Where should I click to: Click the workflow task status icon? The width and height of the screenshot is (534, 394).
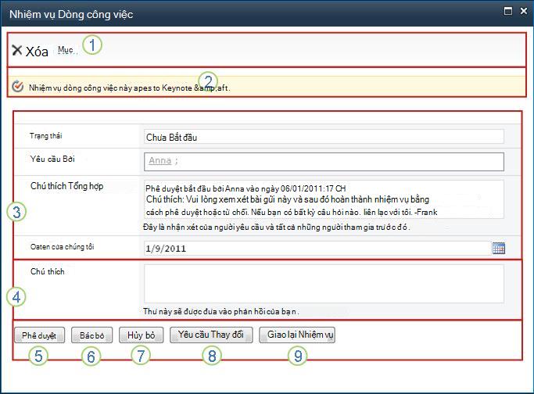click(x=17, y=87)
